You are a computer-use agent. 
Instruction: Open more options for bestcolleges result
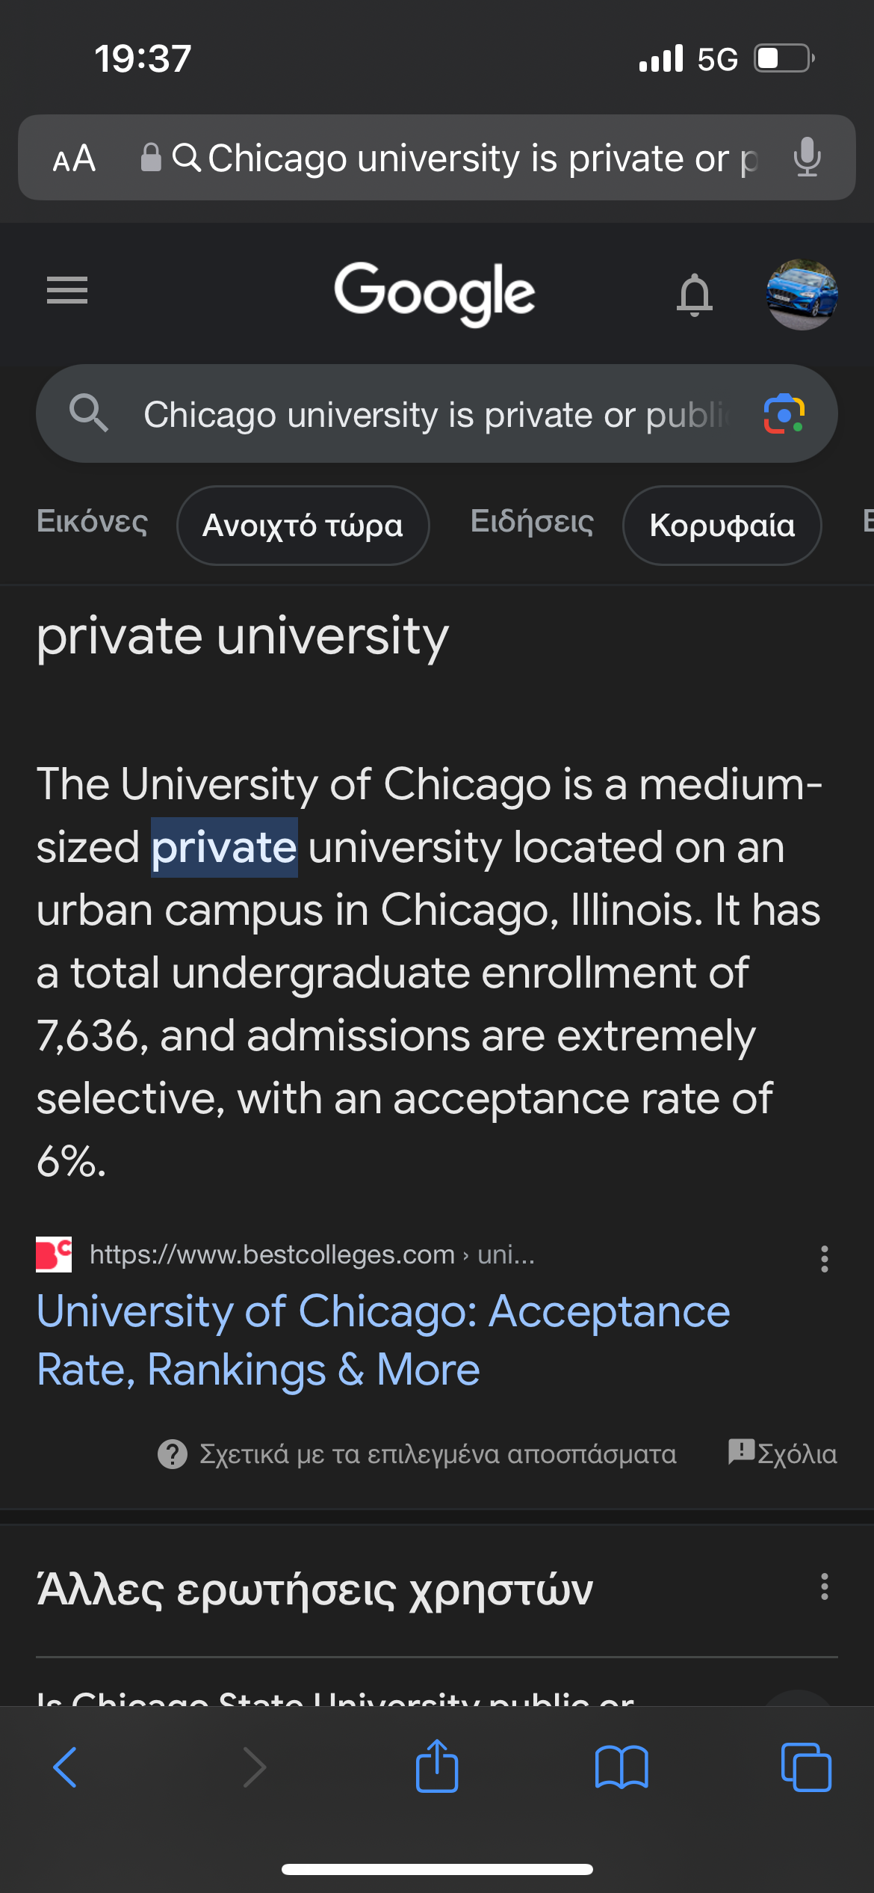[x=824, y=1258]
